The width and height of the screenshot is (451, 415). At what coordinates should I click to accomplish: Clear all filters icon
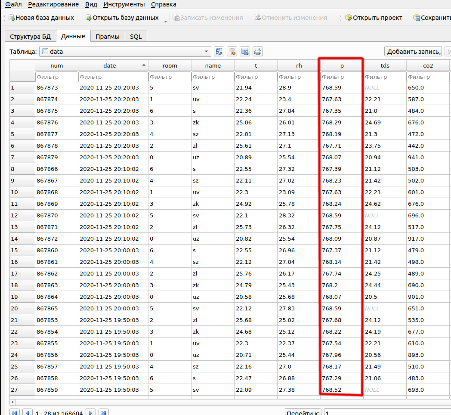click(x=232, y=52)
